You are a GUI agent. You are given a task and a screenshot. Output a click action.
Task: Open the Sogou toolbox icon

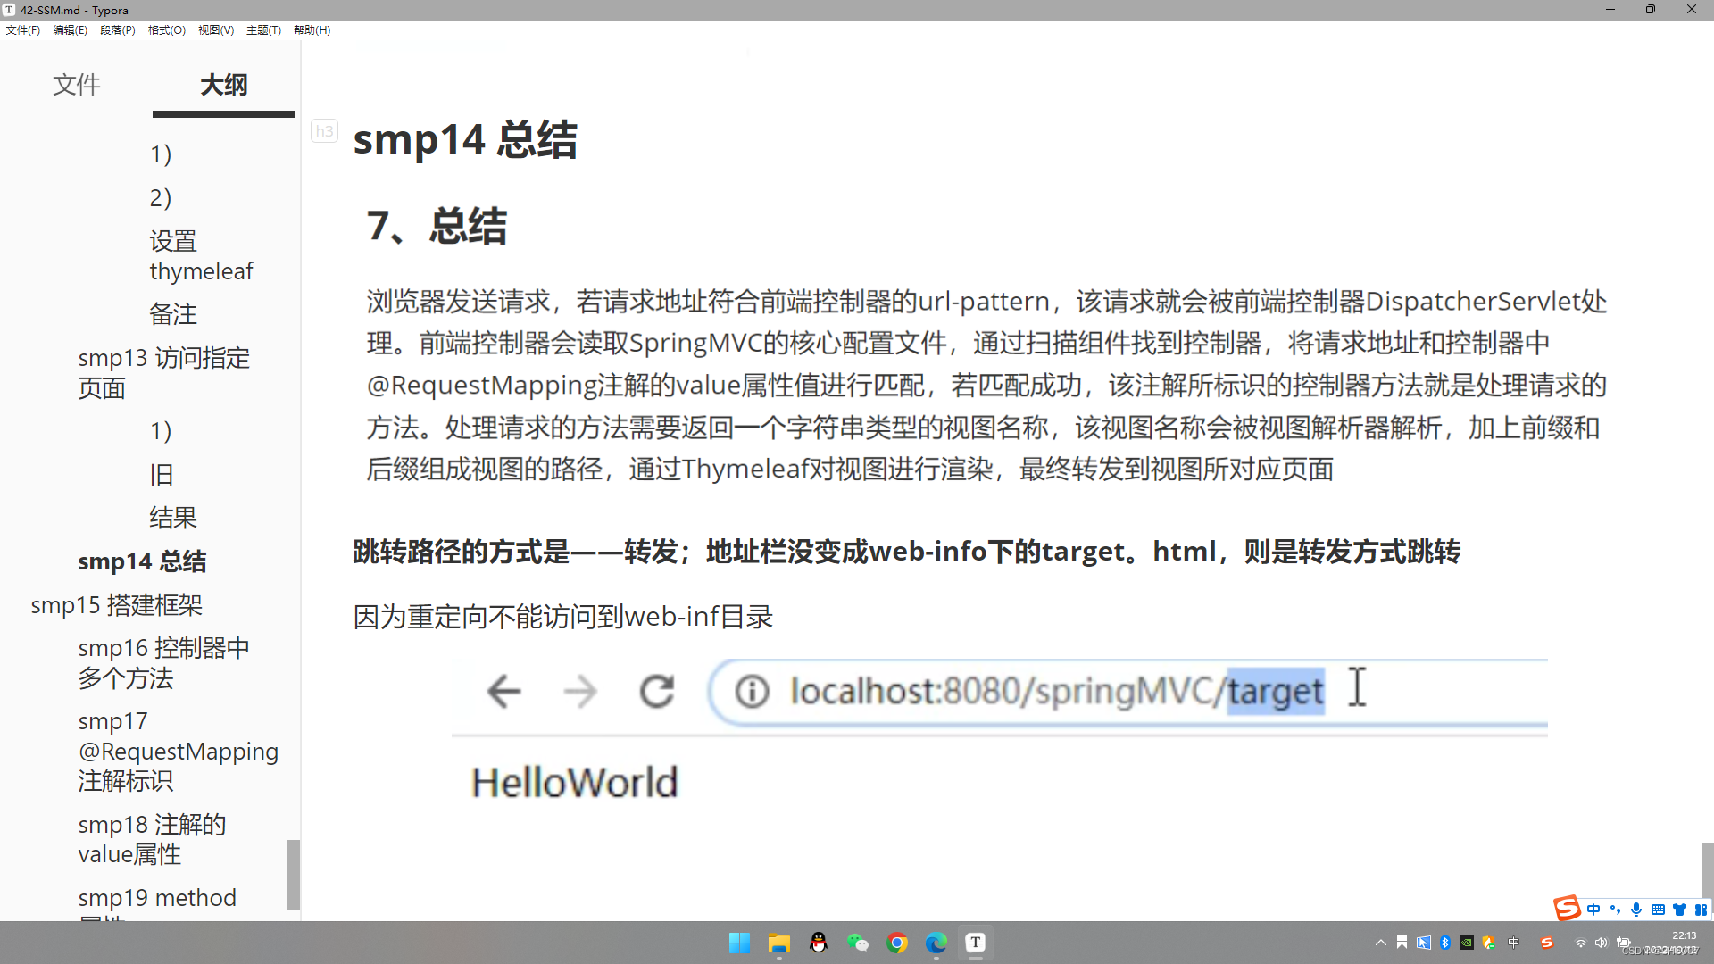click(x=1702, y=909)
